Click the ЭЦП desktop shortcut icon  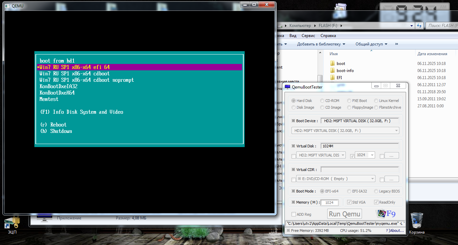[x=12, y=222]
